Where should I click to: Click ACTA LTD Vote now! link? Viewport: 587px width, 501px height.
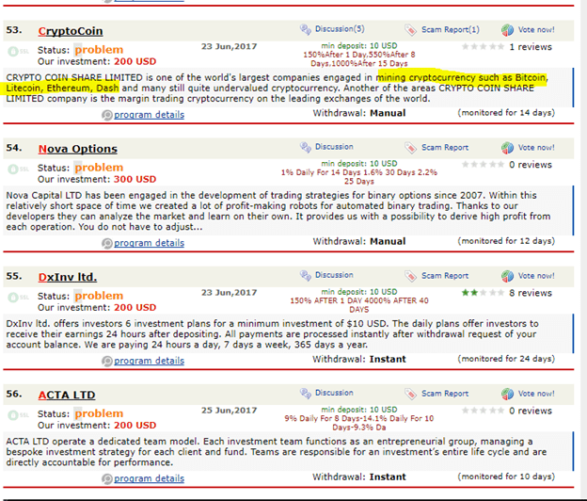[536, 393]
